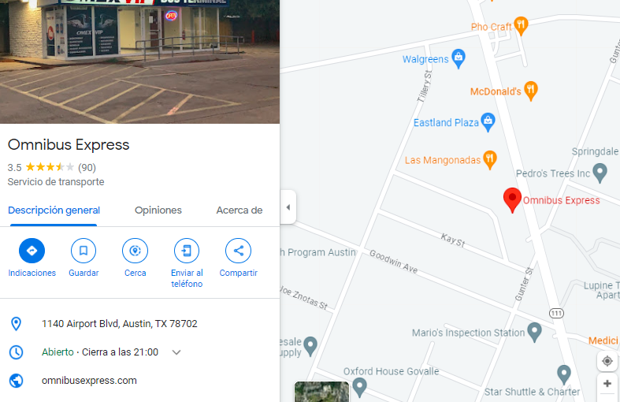Click the Indicaciones directions icon
Screen dimensions: 620x402
point(32,251)
